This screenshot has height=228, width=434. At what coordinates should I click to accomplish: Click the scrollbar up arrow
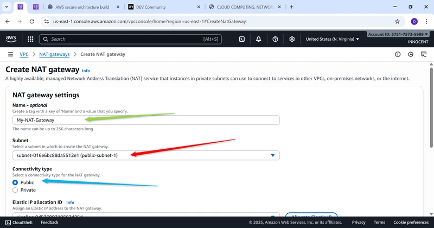click(x=431, y=64)
